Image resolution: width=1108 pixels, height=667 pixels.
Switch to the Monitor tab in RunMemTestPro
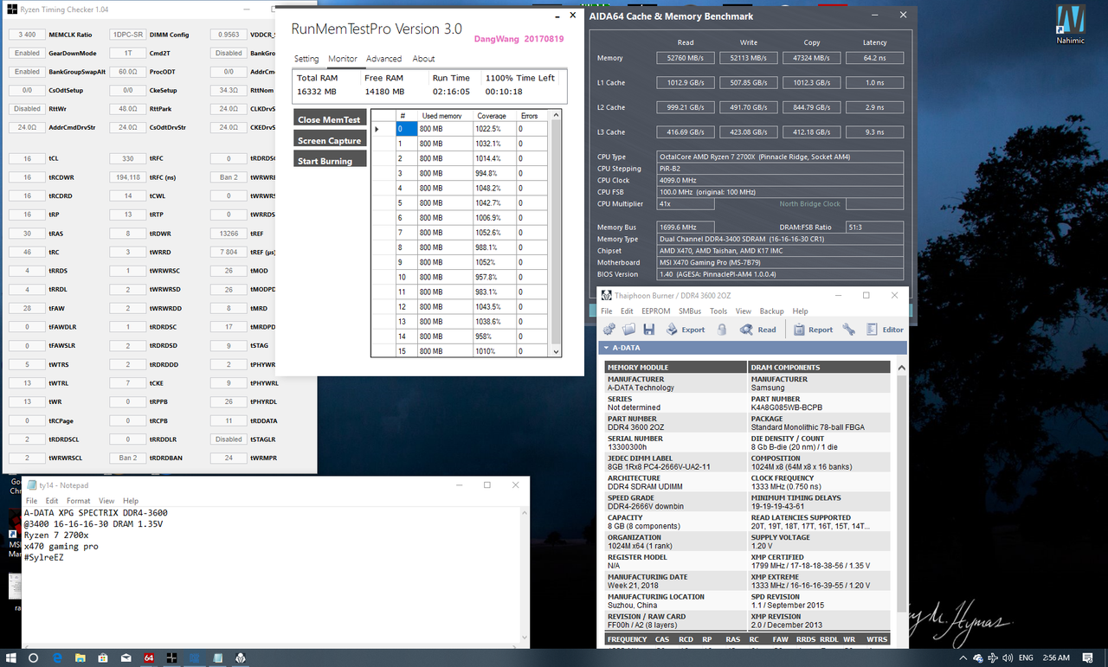click(342, 59)
